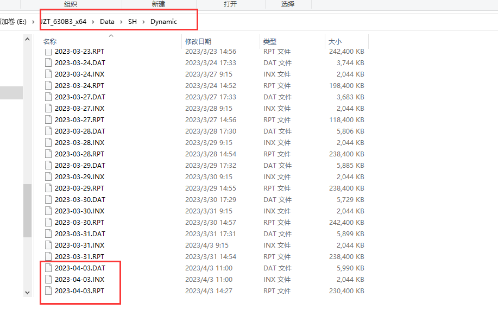Expand the chevron after 新加卷 (E:) in path
Viewport: 498px width, 309px height.
click(33, 22)
